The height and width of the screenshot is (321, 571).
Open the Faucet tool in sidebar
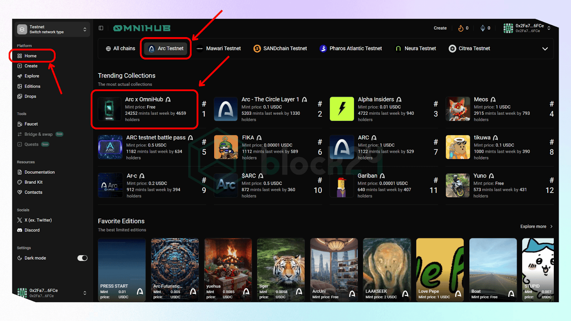[31, 124]
